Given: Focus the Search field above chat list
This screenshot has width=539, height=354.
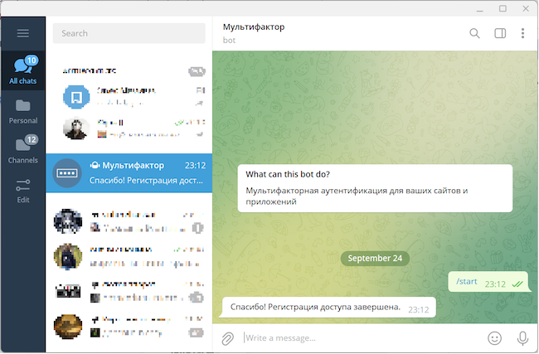Looking at the screenshot, I should click(x=129, y=33).
